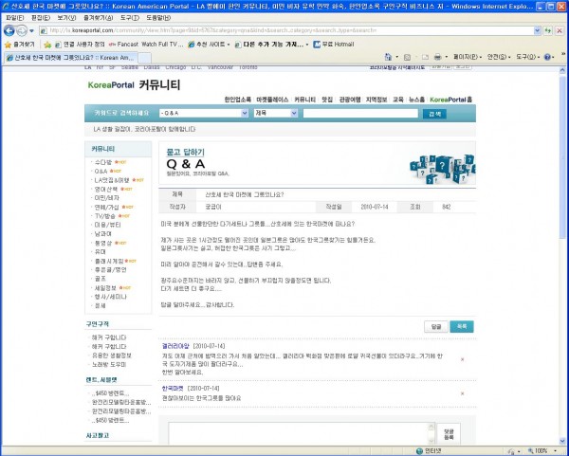Click the 답글 reply button
Viewport: 569px width, 456px height.
435,326
